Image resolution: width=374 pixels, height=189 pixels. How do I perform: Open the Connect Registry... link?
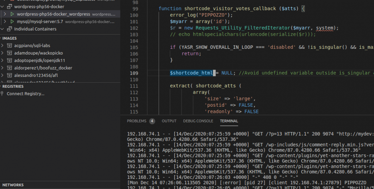(26, 94)
